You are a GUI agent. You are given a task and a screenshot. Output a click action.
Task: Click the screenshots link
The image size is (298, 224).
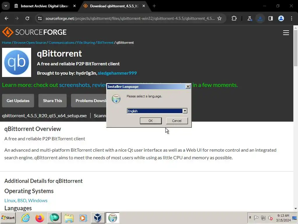74,85
